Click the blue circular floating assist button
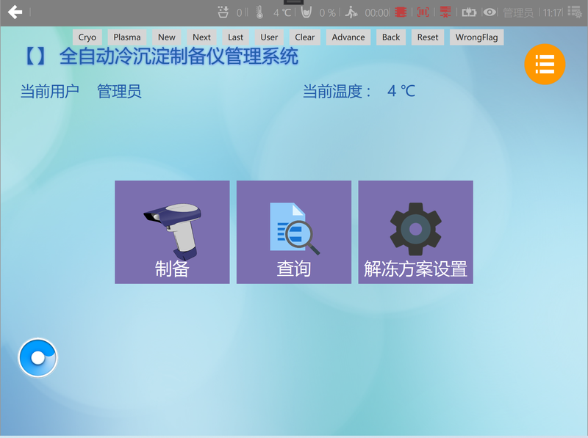588x438 pixels. coord(38,357)
